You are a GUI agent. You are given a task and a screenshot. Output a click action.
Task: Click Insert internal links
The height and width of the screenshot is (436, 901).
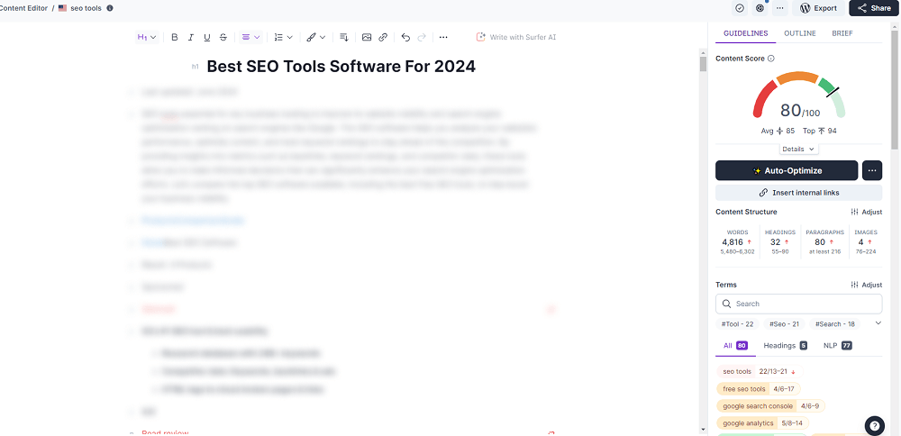798,193
